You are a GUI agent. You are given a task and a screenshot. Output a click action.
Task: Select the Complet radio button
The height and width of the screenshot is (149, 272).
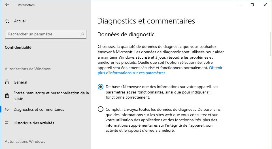[100, 109]
